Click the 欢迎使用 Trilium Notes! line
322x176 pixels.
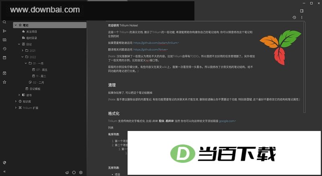pos(123,25)
